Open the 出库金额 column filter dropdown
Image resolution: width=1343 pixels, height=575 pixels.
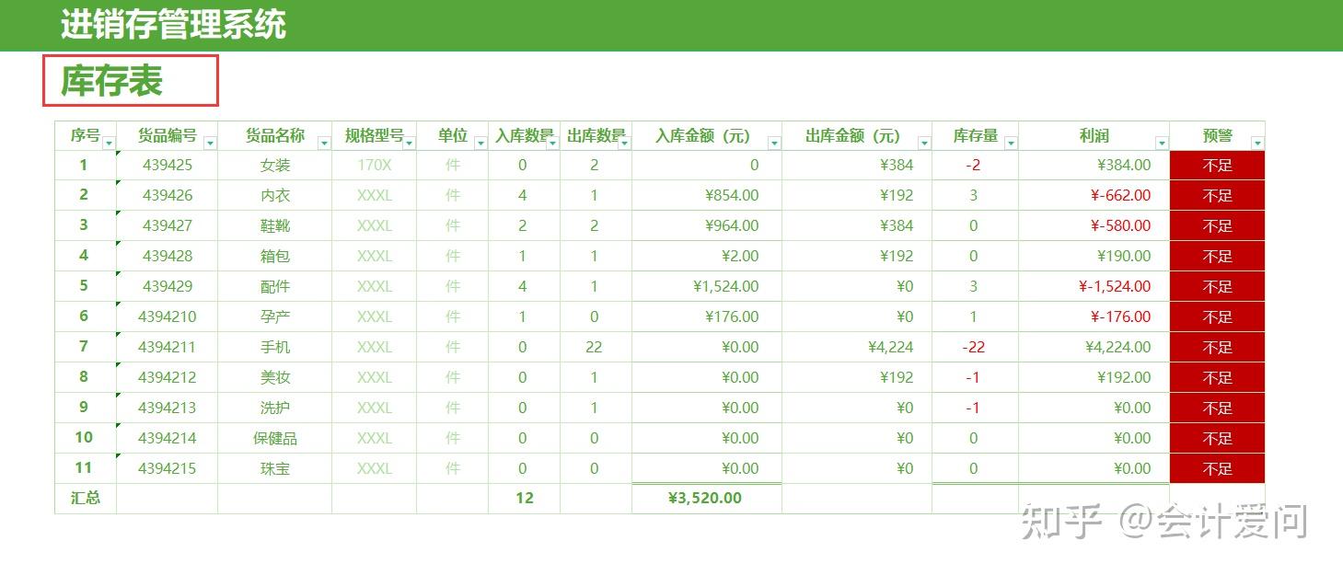(924, 143)
